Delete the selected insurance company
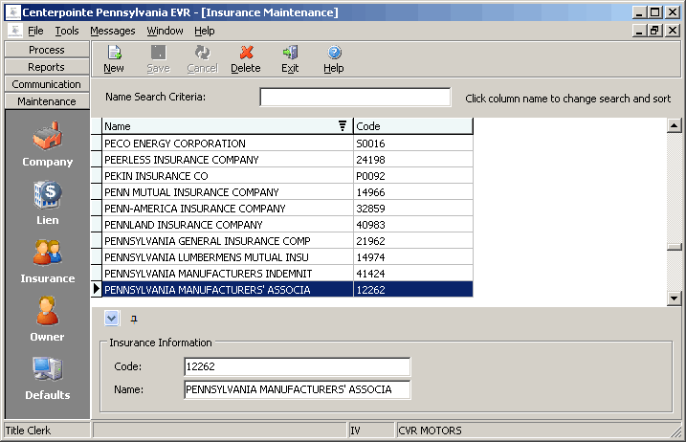Screen dimensions: 686x442 [246, 59]
